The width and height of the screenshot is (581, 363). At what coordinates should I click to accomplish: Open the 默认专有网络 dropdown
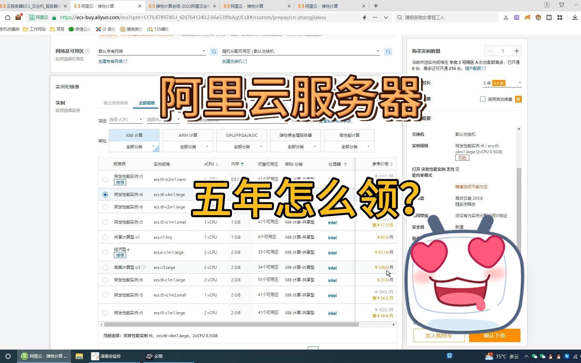pos(152,51)
